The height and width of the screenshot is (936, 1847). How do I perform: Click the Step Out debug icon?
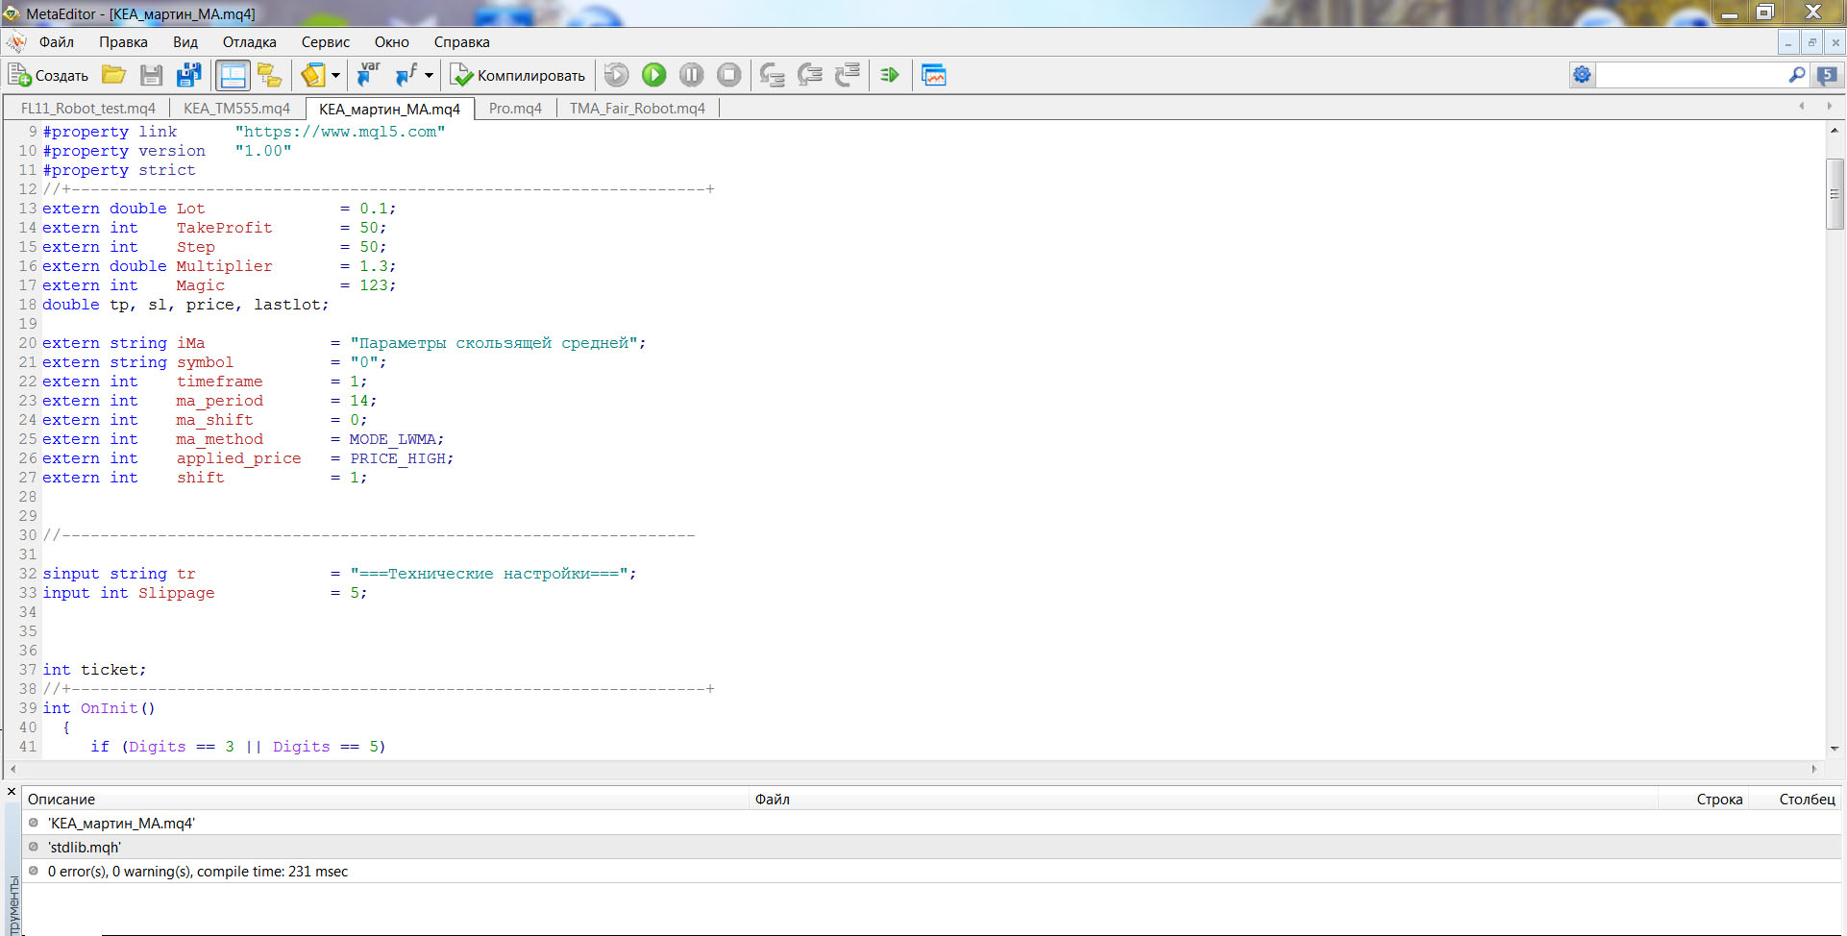click(848, 75)
